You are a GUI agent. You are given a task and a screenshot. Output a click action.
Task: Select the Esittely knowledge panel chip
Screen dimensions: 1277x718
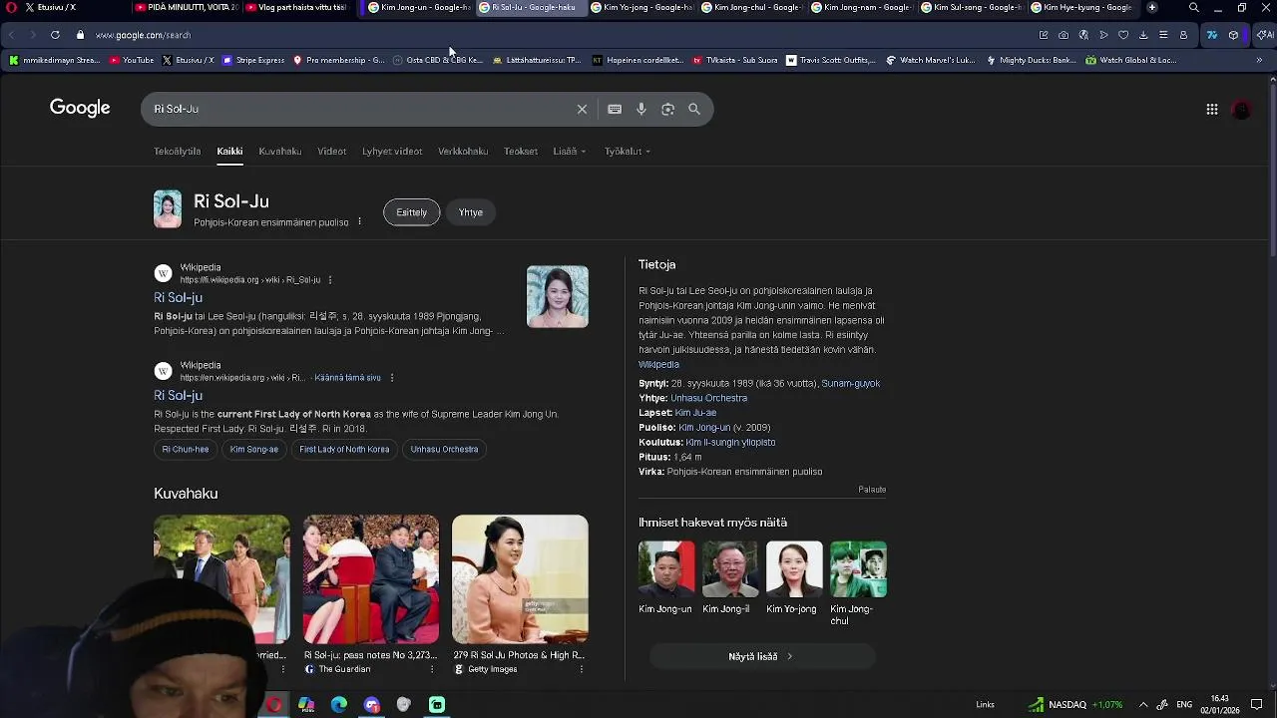(411, 212)
